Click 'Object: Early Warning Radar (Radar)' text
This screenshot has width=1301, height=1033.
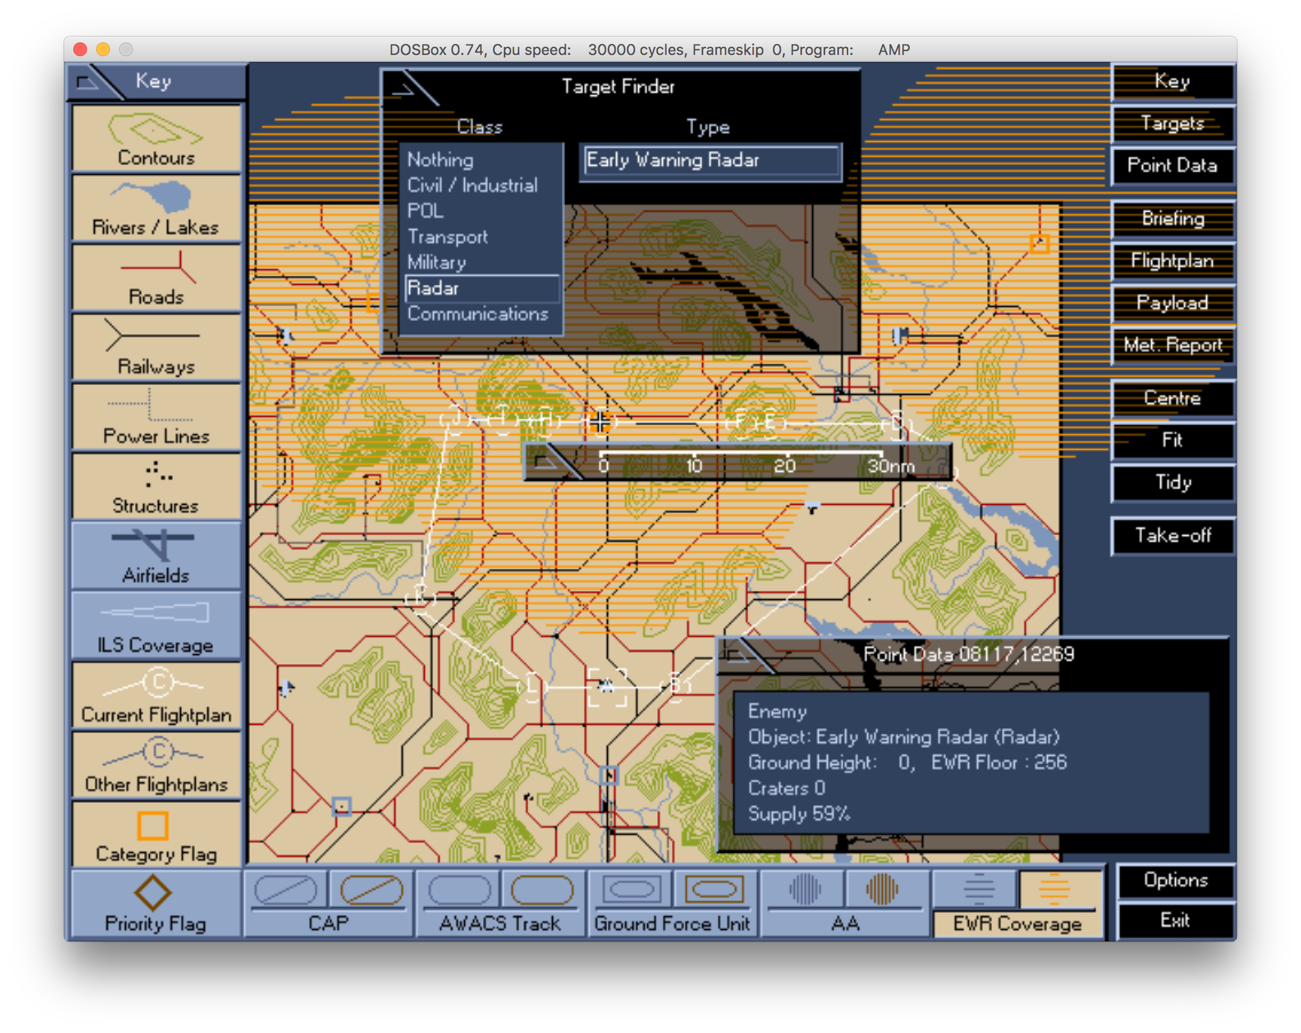(x=904, y=738)
